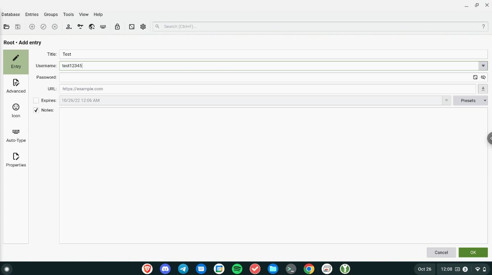Open the Messages app from the shelf
Viewport: 492px width, 275px height.
(201, 269)
